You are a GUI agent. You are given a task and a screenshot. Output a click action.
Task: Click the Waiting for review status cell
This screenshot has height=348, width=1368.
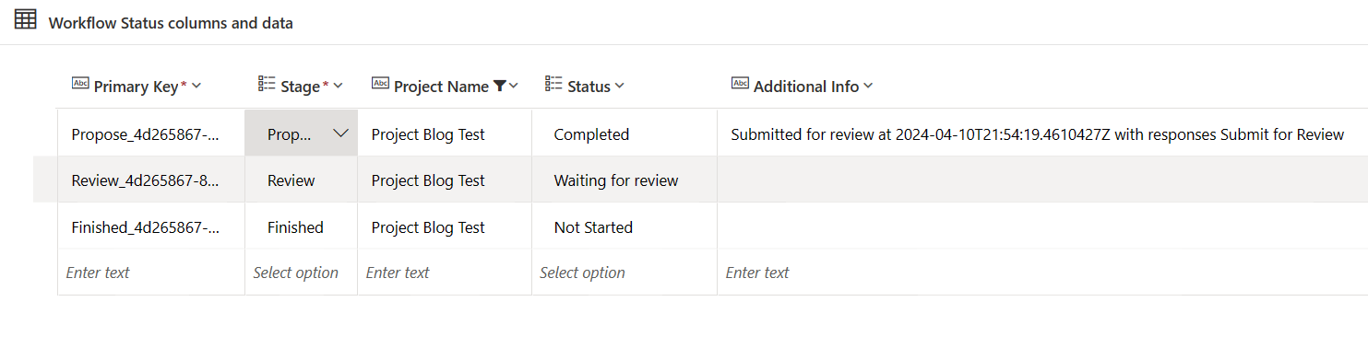625,180
